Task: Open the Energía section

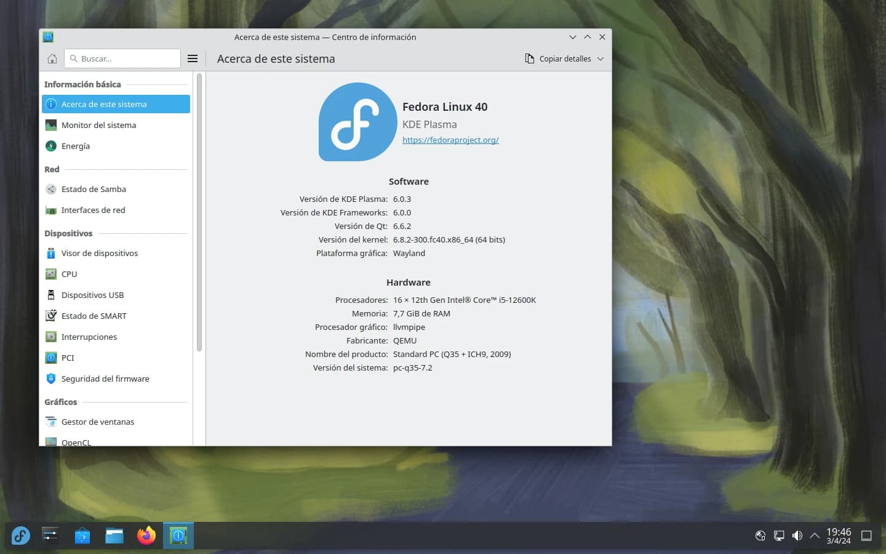Action: (x=116, y=146)
